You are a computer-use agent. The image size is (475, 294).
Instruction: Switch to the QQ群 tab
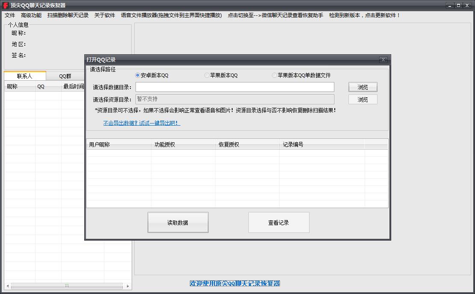coord(65,76)
